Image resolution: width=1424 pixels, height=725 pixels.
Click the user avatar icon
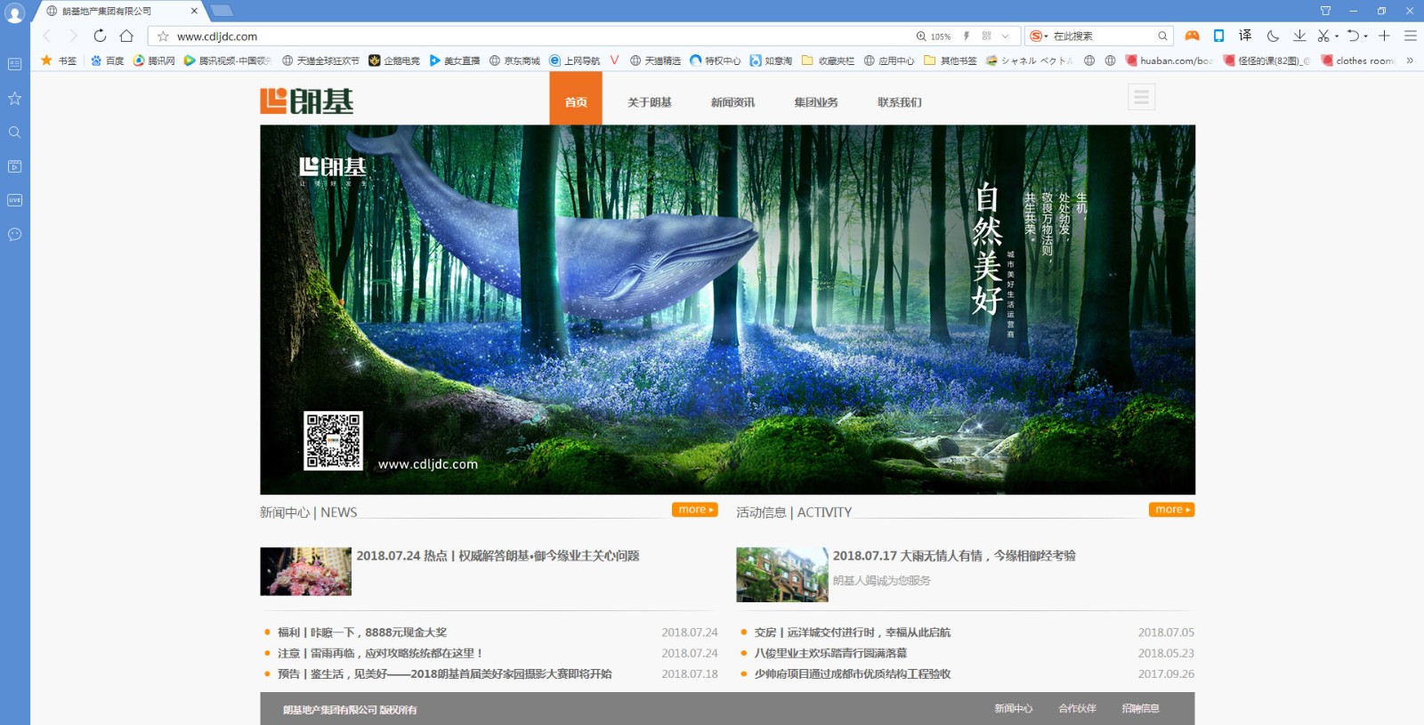click(x=14, y=14)
